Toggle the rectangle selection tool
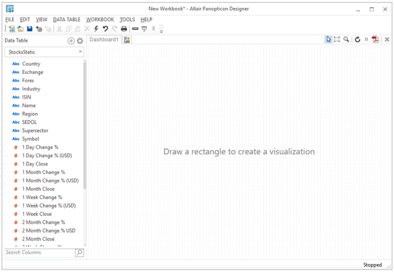 pyautogui.click(x=337, y=39)
